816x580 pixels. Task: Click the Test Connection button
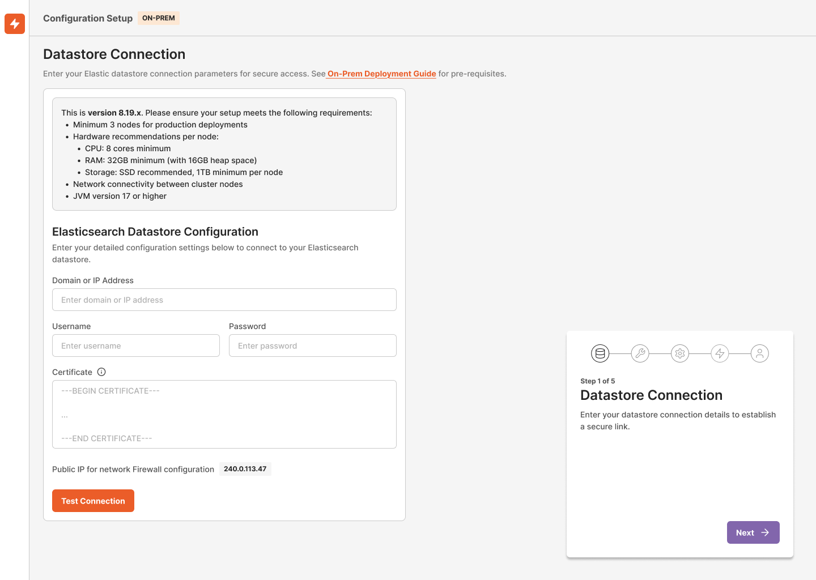[93, 501]
